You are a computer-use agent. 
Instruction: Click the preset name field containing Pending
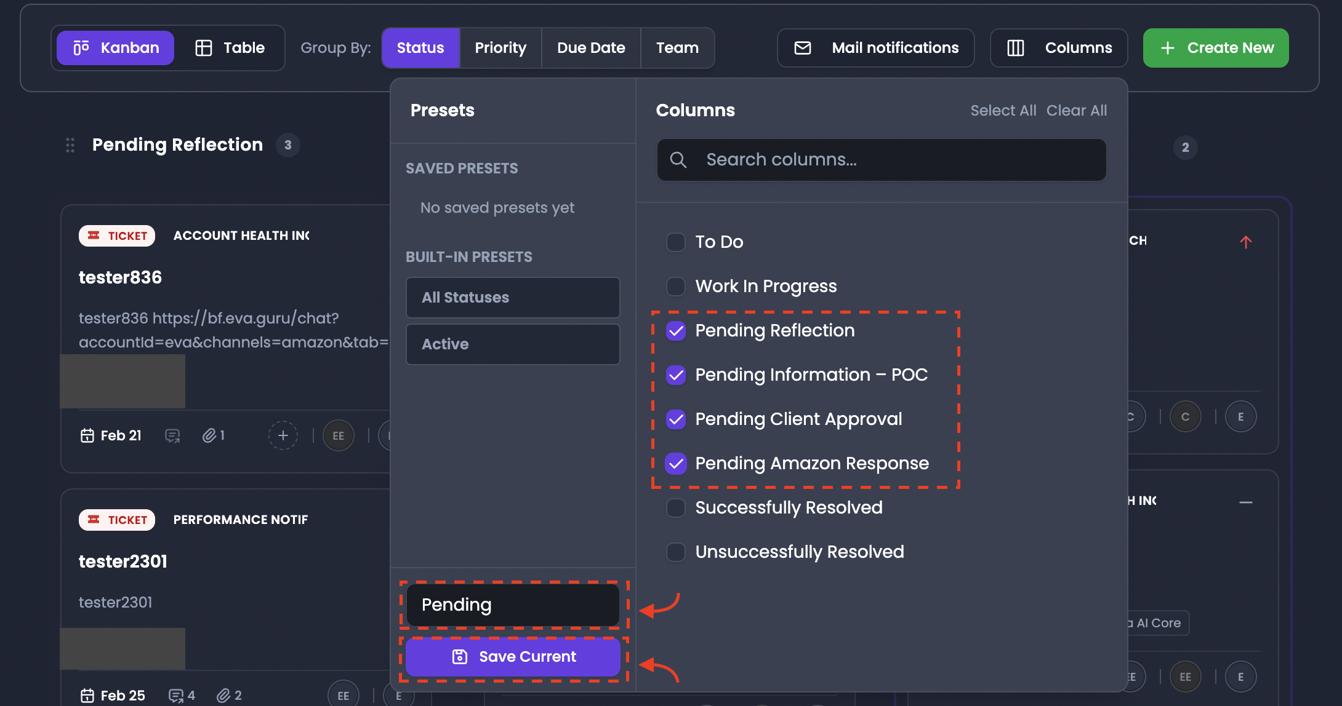[x=513, y=605]
